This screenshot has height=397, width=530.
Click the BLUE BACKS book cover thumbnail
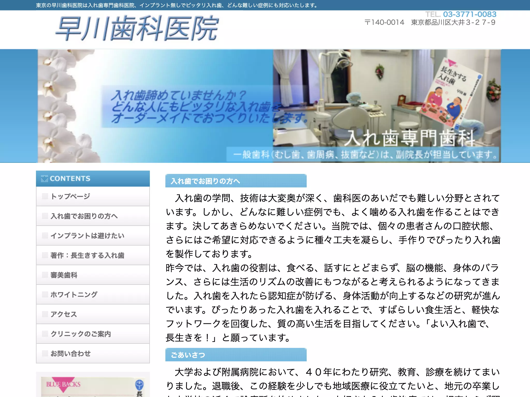pyautogui.click(x=93, y=387)
